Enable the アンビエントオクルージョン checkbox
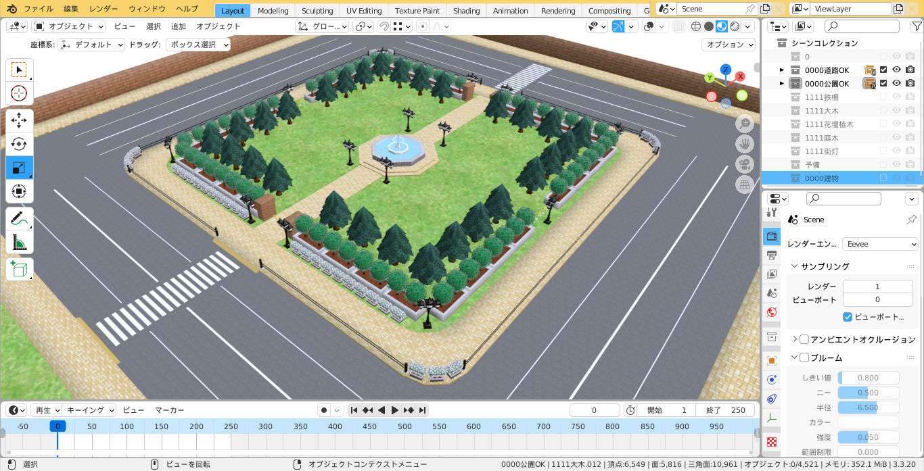Image resolution: width=924 pixels, height=471 pixels. tap(804, 339)
